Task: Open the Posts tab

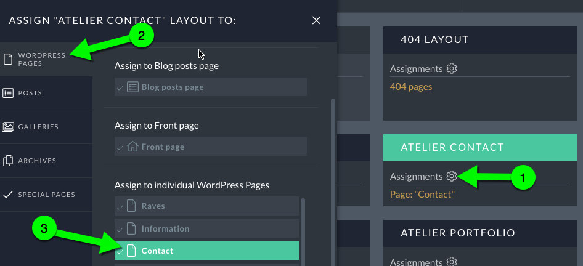Action: [x=46, y=93]
